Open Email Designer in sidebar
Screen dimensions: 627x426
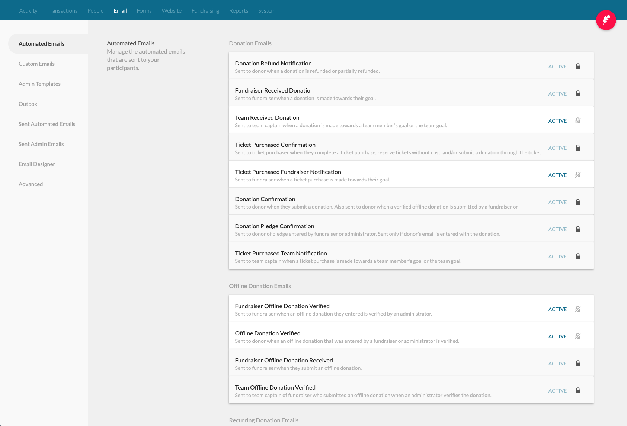click(x=37, y=164)
